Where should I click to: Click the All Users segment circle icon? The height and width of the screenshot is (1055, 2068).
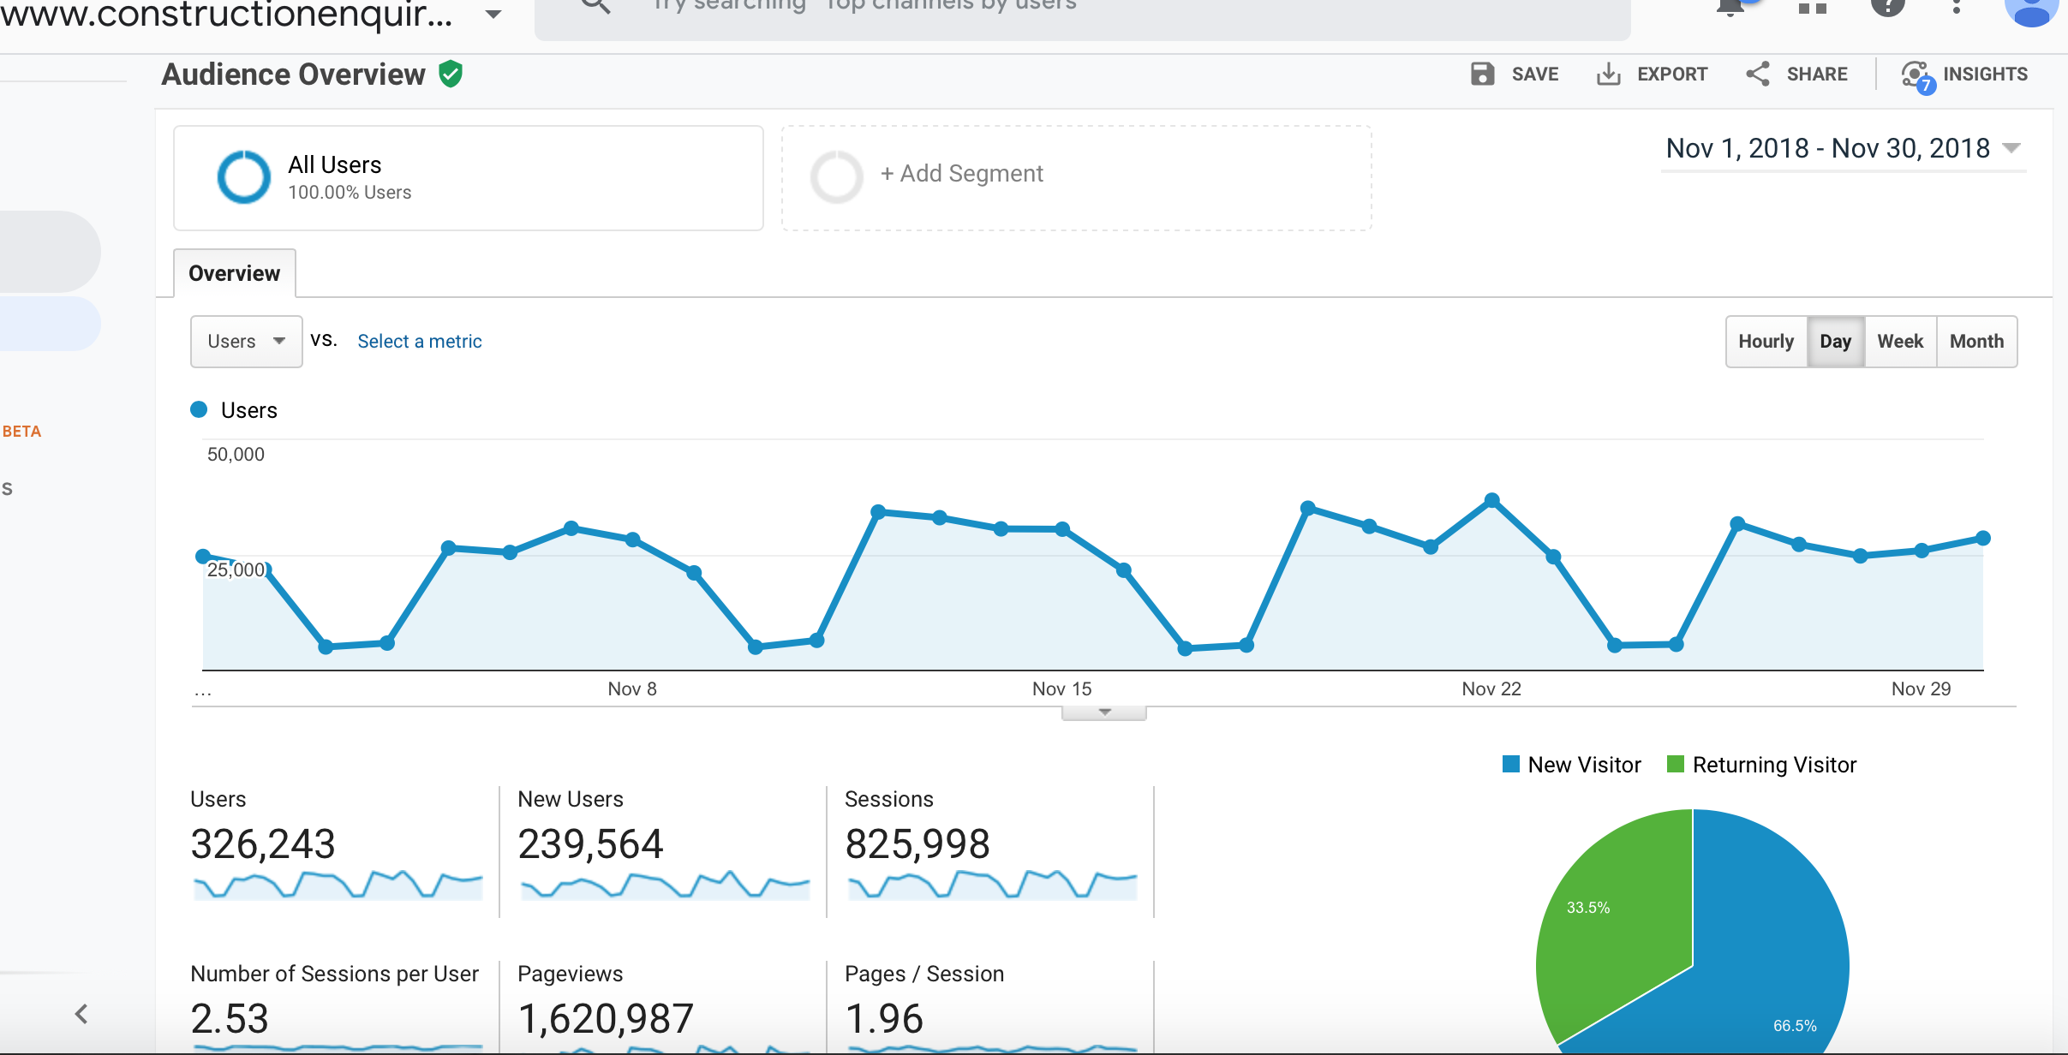pyautogui.click(x=244, y=177)
